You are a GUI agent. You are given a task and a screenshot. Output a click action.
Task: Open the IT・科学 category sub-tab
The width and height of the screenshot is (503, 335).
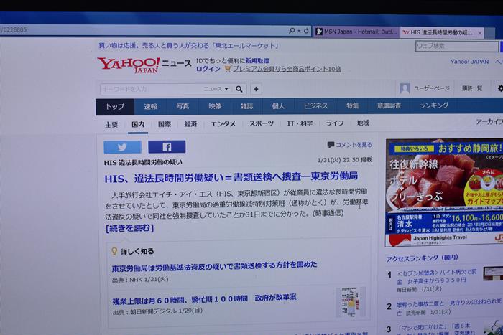300,123
